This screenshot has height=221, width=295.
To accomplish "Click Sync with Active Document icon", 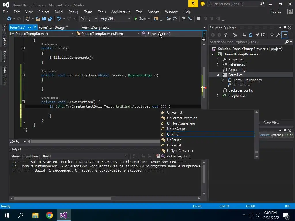I will pyautogui.click(x=244, y=35).
